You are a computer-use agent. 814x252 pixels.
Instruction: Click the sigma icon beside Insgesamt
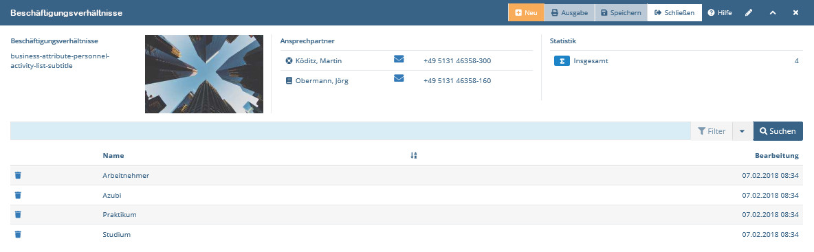click(561, 61)
